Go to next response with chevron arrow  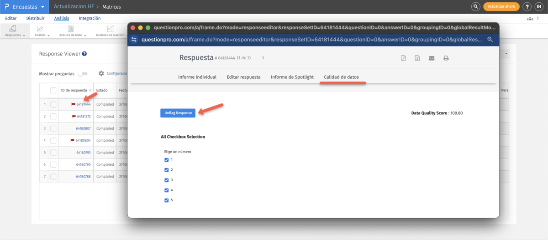(263, 58)
